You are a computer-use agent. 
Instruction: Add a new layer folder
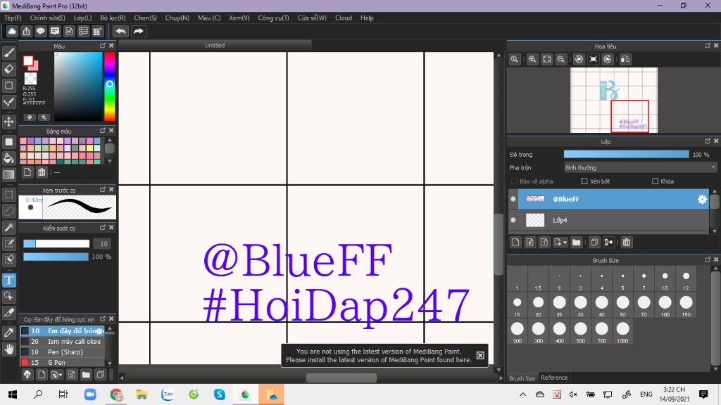point(576,243)
